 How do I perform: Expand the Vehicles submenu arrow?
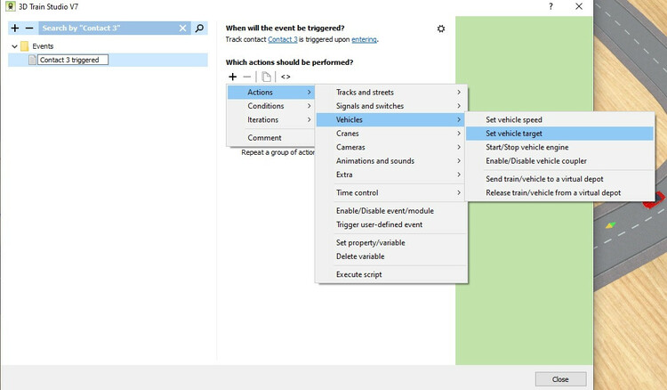(459, 119)
